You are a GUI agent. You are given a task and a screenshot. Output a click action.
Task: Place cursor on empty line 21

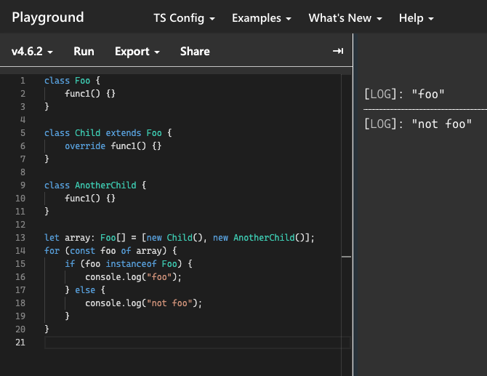point(197,342)
